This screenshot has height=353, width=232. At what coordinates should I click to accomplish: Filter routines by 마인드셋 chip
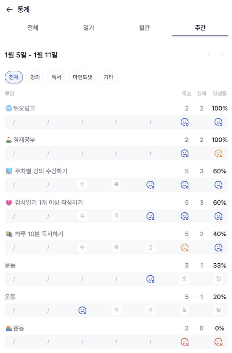tap(82, 77)
